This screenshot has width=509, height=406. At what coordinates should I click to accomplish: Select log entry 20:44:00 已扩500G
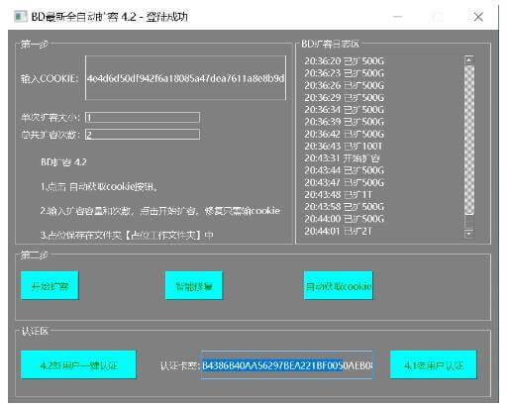click(x=344, y=219)
